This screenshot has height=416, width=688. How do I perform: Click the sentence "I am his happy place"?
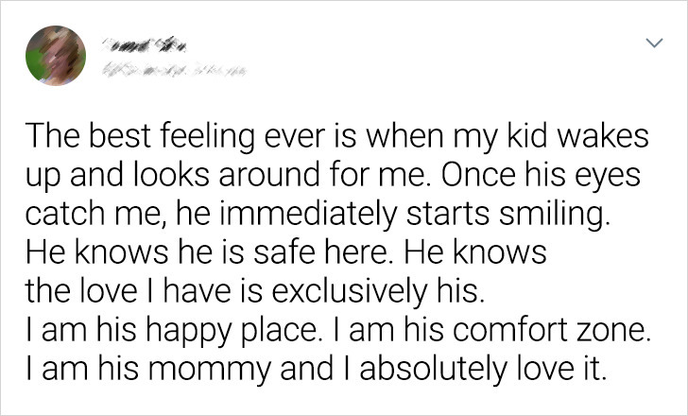click(x=177, y=330)
